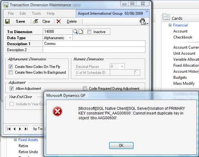Image resolution: width=199 pixels, height=157 pixels.
Task: Click into the Description 1 field
Action: pos(94,44)
